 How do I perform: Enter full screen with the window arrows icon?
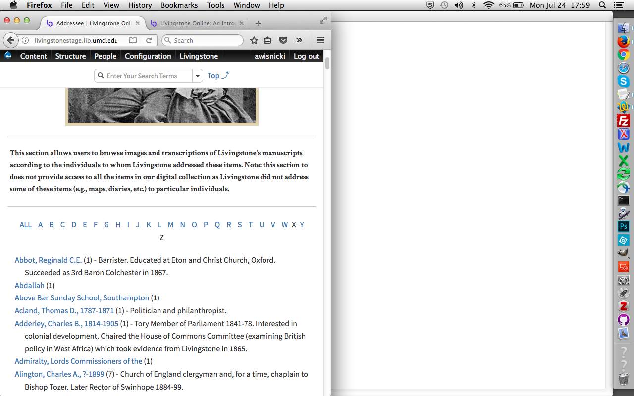(x=323, y=20)
